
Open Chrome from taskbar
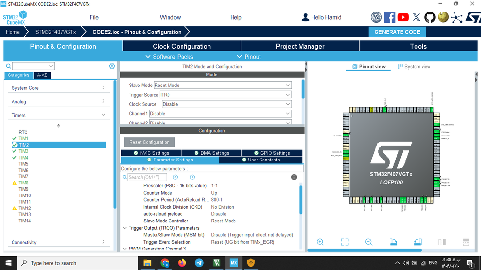click(165, 263)
